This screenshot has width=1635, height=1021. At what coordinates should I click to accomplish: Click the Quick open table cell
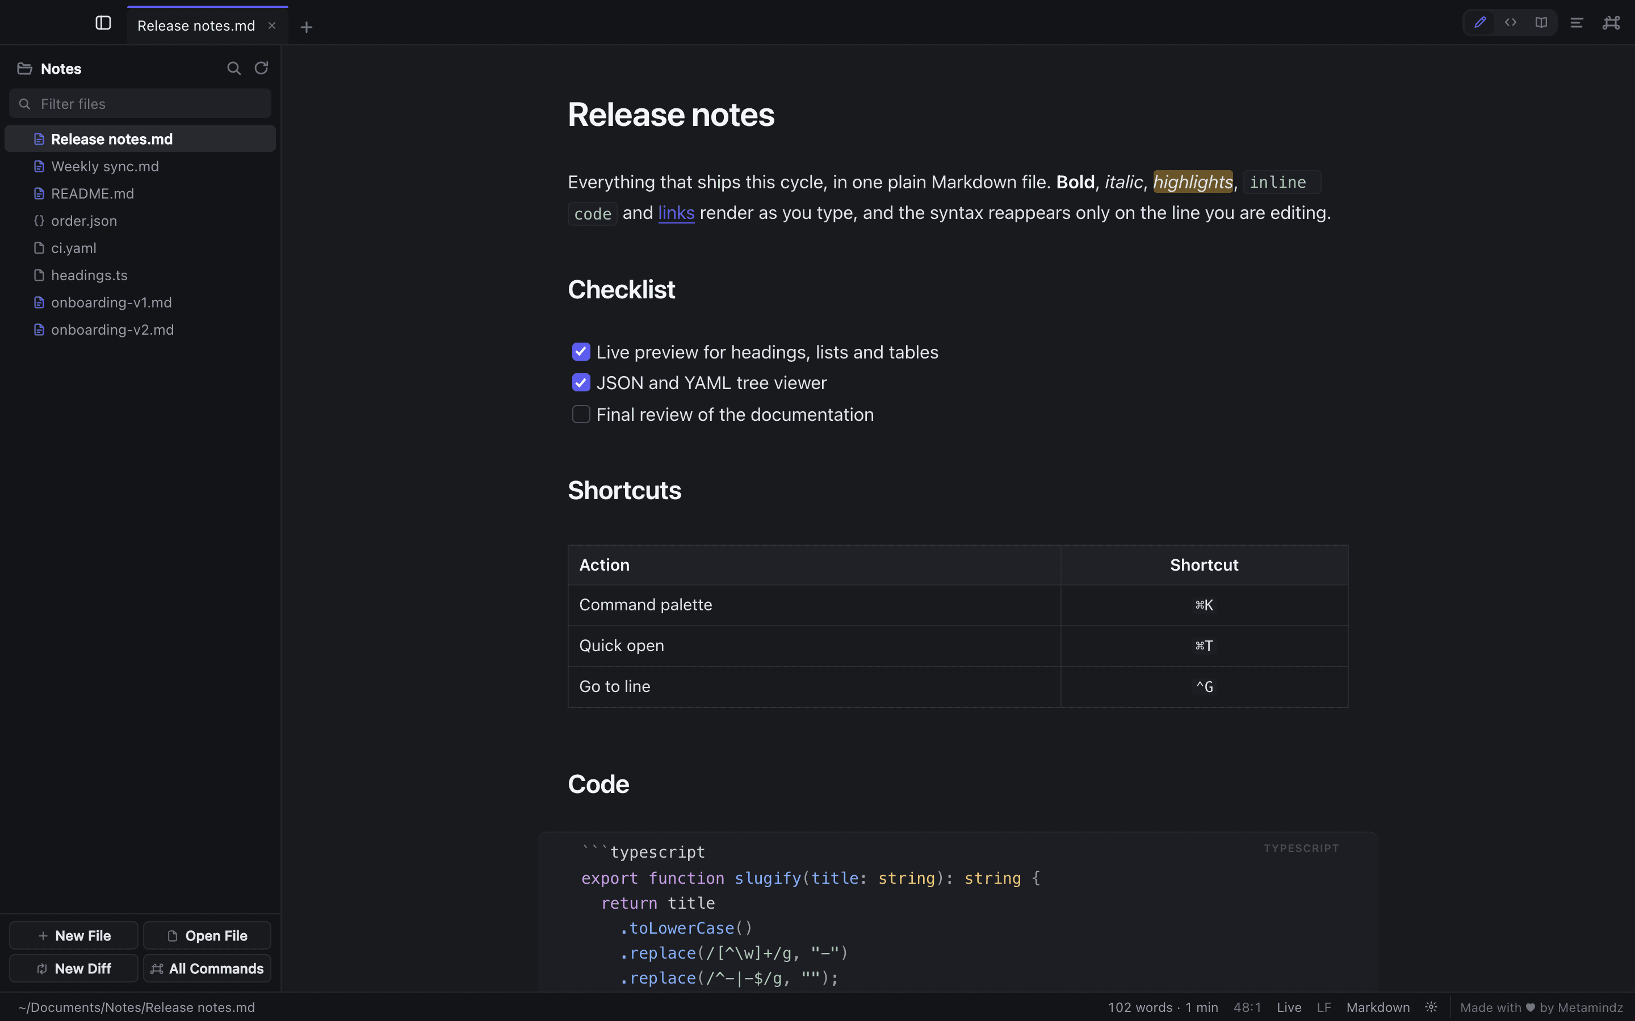pyautogui.click(x=814, y=646)
